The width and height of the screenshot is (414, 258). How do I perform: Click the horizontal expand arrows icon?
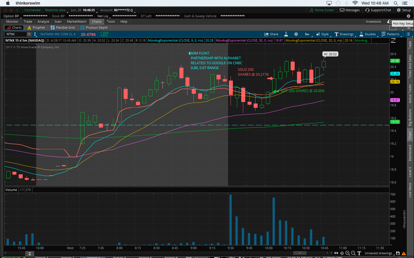pyautogui.click(x=336, y=253)
